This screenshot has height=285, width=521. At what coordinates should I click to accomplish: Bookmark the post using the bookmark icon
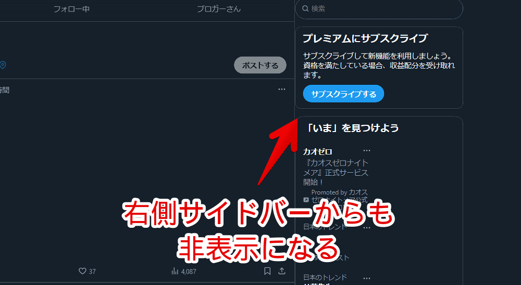pos(267,271)
